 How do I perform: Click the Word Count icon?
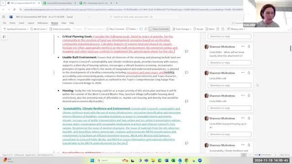coord(31,29)
